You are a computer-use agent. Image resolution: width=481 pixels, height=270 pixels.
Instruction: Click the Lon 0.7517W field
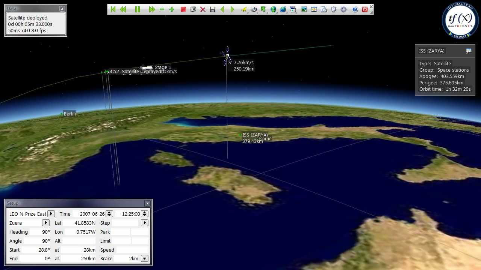coord(80,232)
